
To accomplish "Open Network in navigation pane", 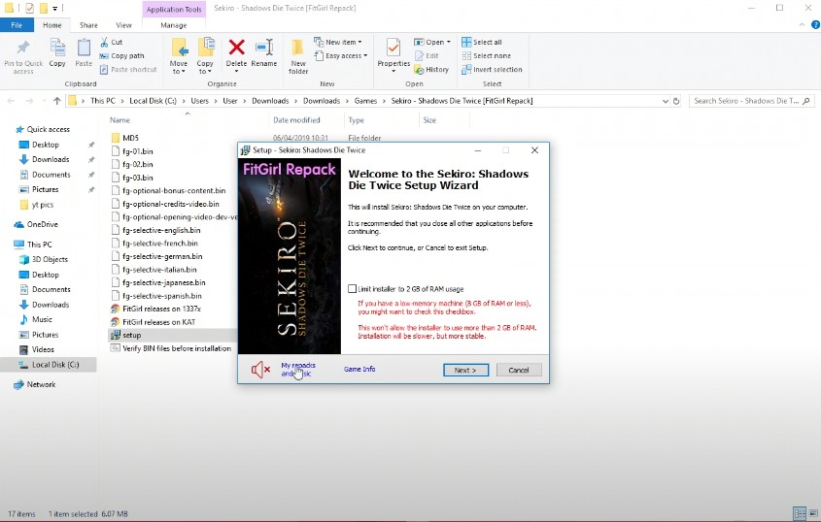I will tap(41, 384).
